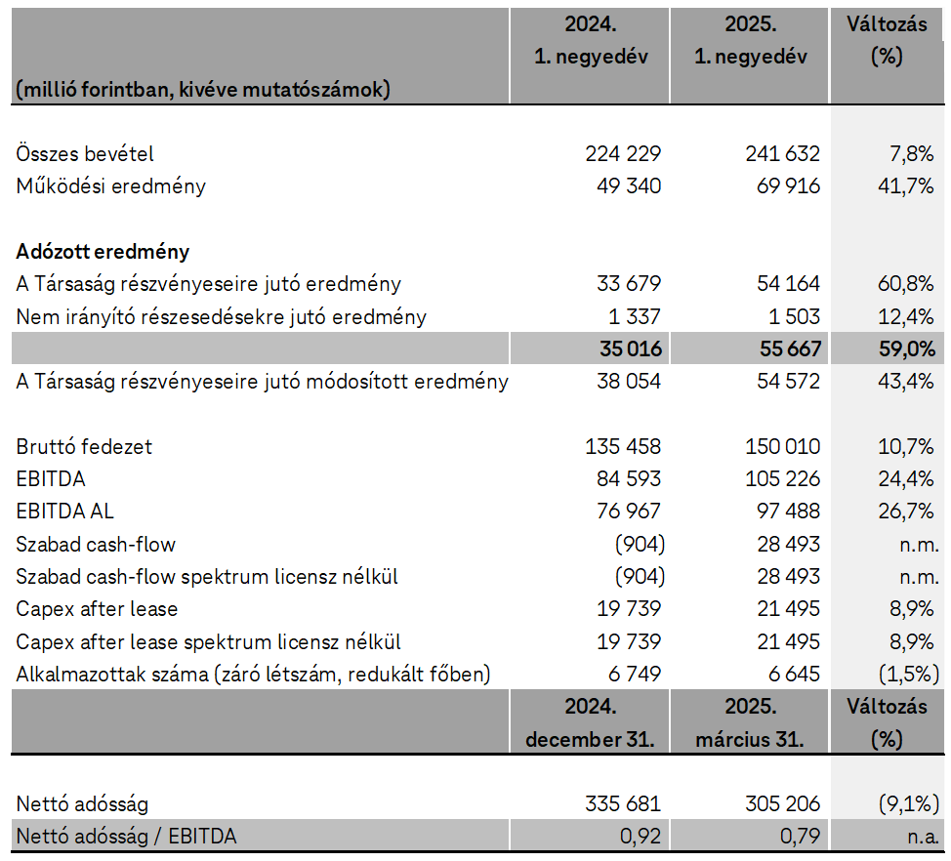Image resolution: width=951 pixels, height=861 pixels.
Task: Select the 105 226 EBITDA value
Action: (x=781, y=479)
